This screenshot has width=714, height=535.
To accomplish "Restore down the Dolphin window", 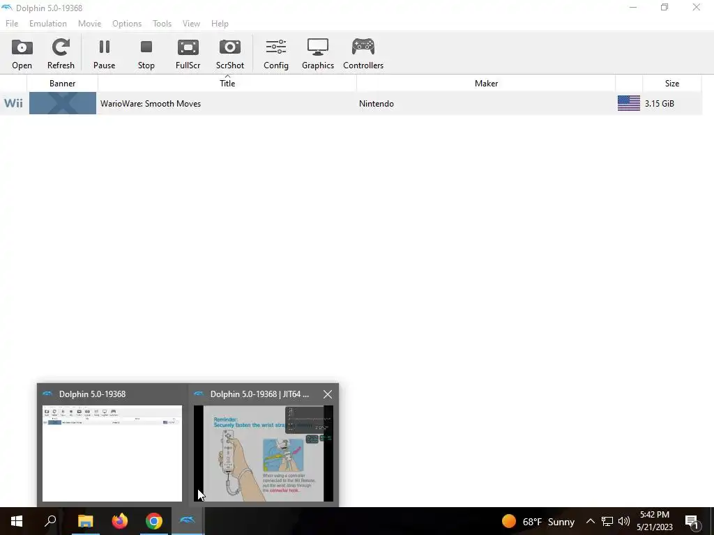I will 664,7.
